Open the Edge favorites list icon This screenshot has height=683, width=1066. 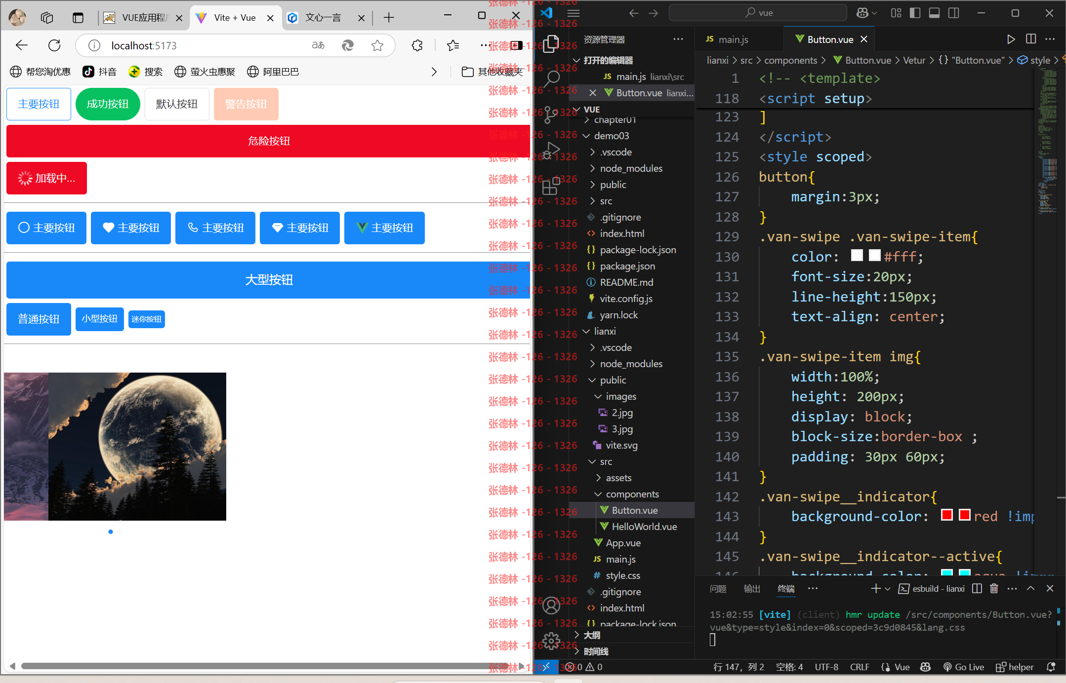453,45
